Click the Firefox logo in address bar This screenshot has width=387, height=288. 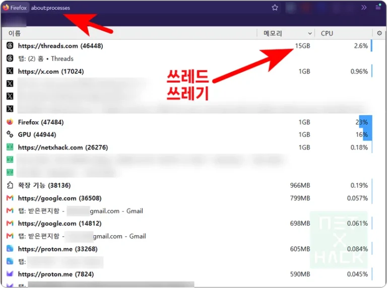tap(6, 8)
